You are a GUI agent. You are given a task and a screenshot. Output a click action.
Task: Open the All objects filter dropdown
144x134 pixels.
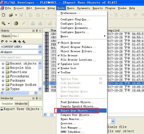click(40, 52)
